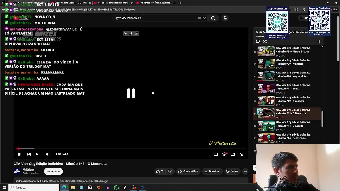Open a new browser tab
This screenshot has width=340, height=191.
[x=180, y=3]
